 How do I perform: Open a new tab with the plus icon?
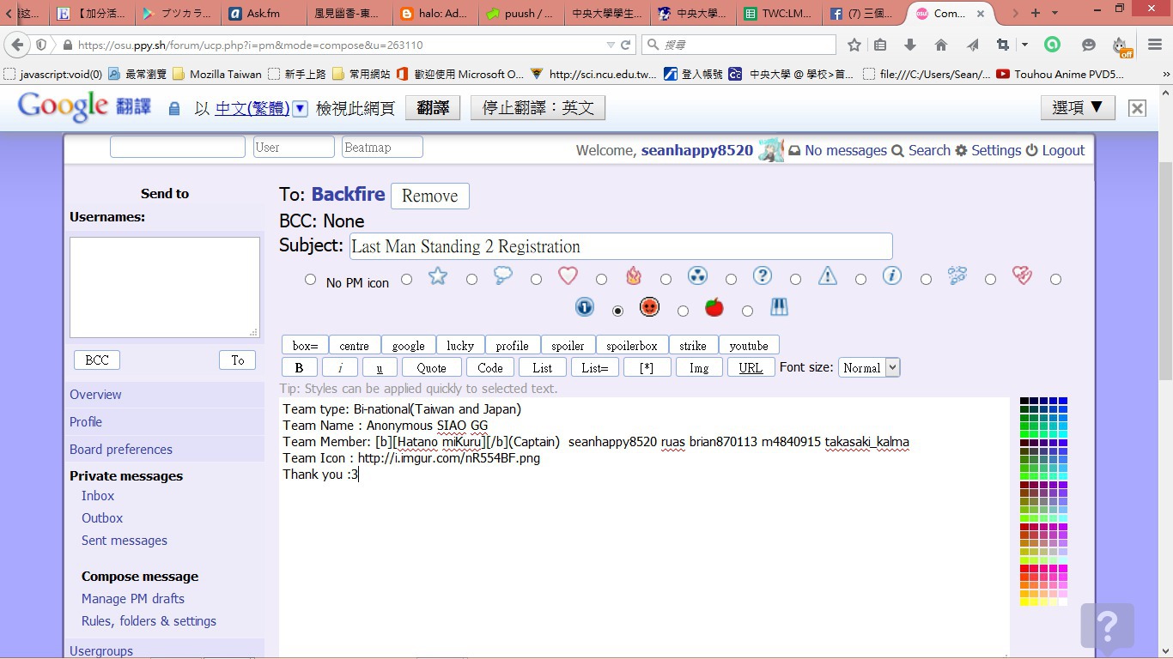point(1035,13)
